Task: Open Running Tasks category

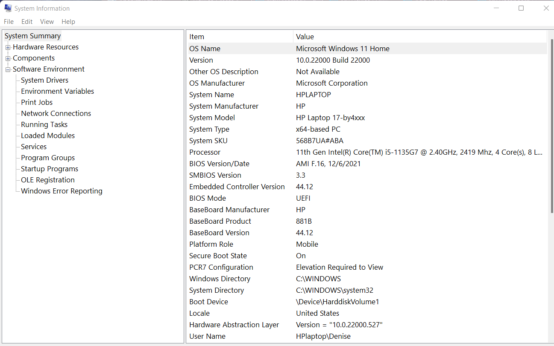Action: [x=44, y=124]
